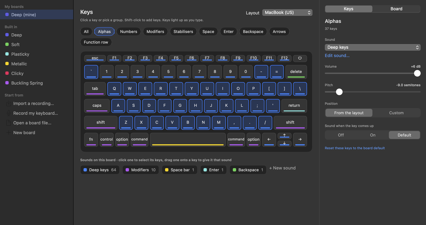The image size is (426, 225).
Task: Click the power key on the keyboard
Action: point(300,58)
